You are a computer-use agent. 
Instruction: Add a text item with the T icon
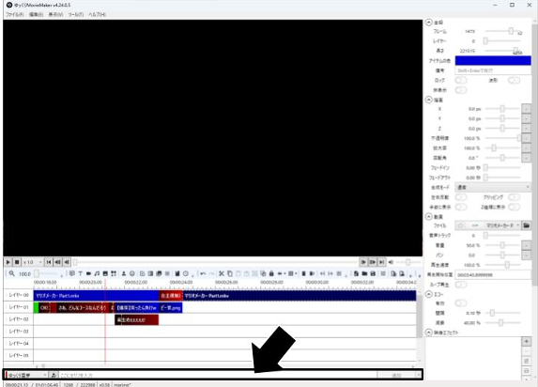[81, 273]
